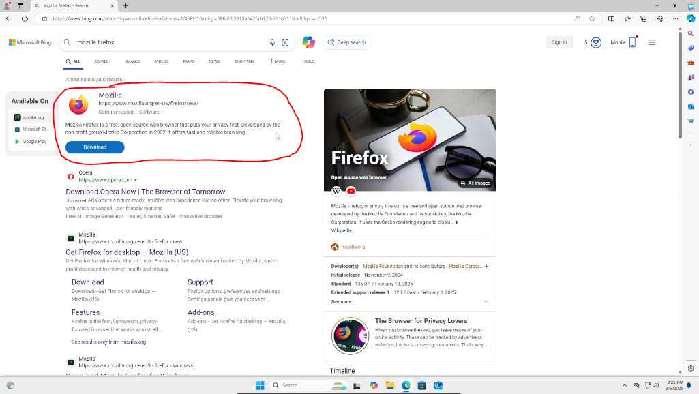The width and height of the screenshot is (699, 394).
Task: Select the ALL search tab
Action: (73, 61)
